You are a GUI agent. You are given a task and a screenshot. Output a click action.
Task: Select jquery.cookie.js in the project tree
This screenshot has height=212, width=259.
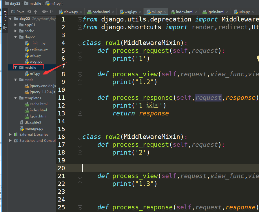tap(40, 86)
